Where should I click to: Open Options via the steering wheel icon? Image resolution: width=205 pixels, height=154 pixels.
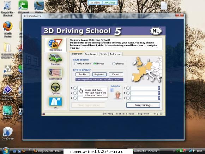55,87
